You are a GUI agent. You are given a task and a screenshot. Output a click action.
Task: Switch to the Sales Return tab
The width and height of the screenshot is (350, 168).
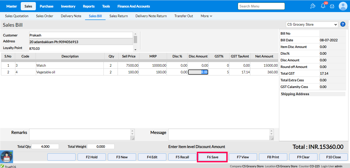118,16
